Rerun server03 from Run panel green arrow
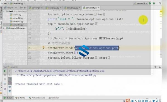Image resolution: width=167 pixels, height=102 pixels. [5, 71]
